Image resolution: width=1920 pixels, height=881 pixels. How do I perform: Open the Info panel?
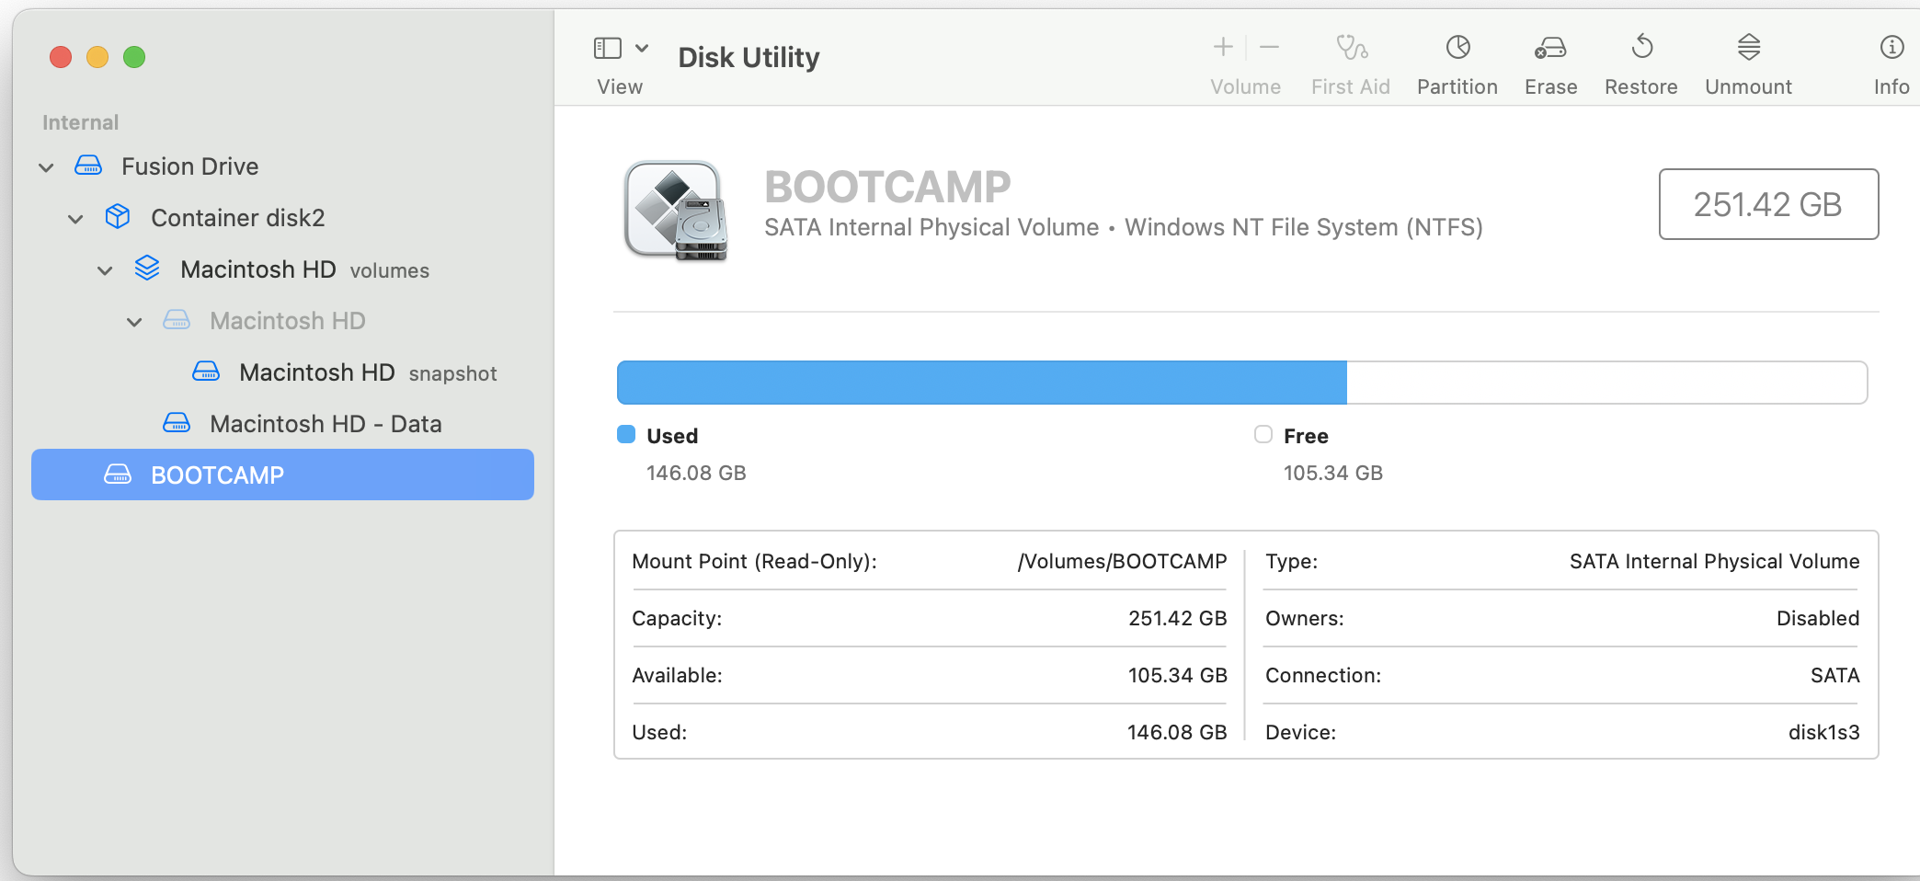tap(1891, 60)
